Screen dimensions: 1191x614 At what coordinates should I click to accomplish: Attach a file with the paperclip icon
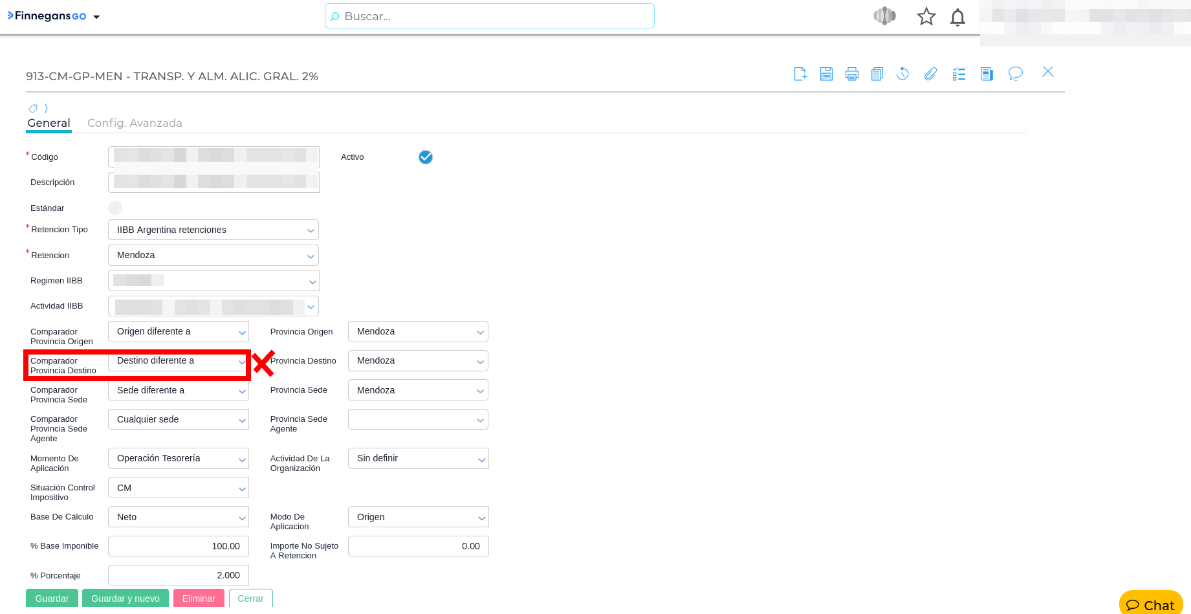930,74
